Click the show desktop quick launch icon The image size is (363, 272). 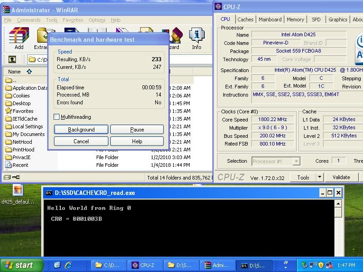pos(57,265)
